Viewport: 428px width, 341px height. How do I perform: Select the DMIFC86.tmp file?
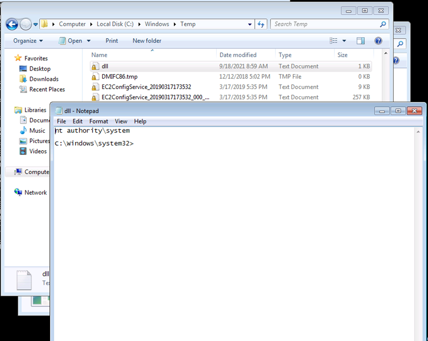click(x=119, y=76)
